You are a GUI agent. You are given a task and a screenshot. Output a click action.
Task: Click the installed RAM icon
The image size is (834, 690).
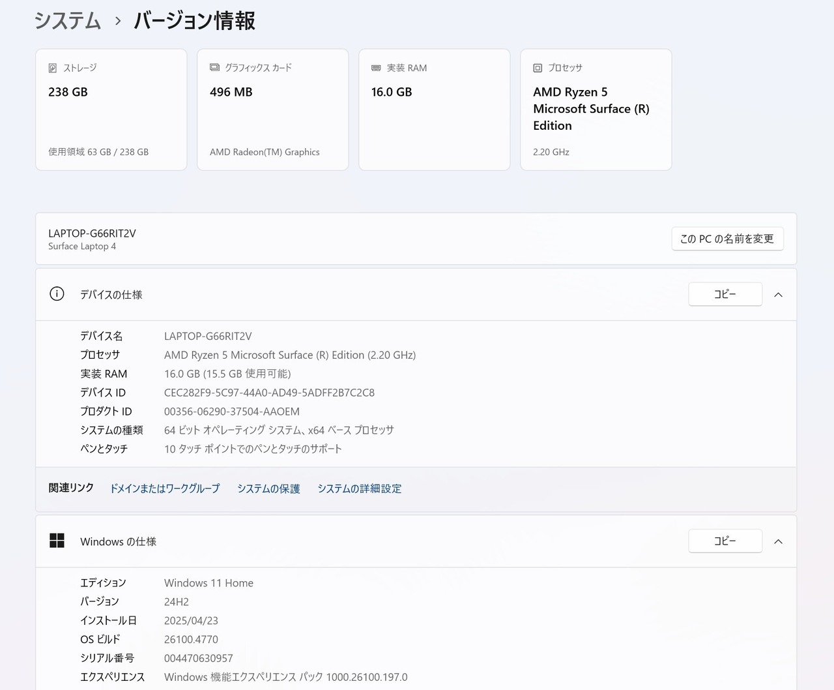coord(376,68)
